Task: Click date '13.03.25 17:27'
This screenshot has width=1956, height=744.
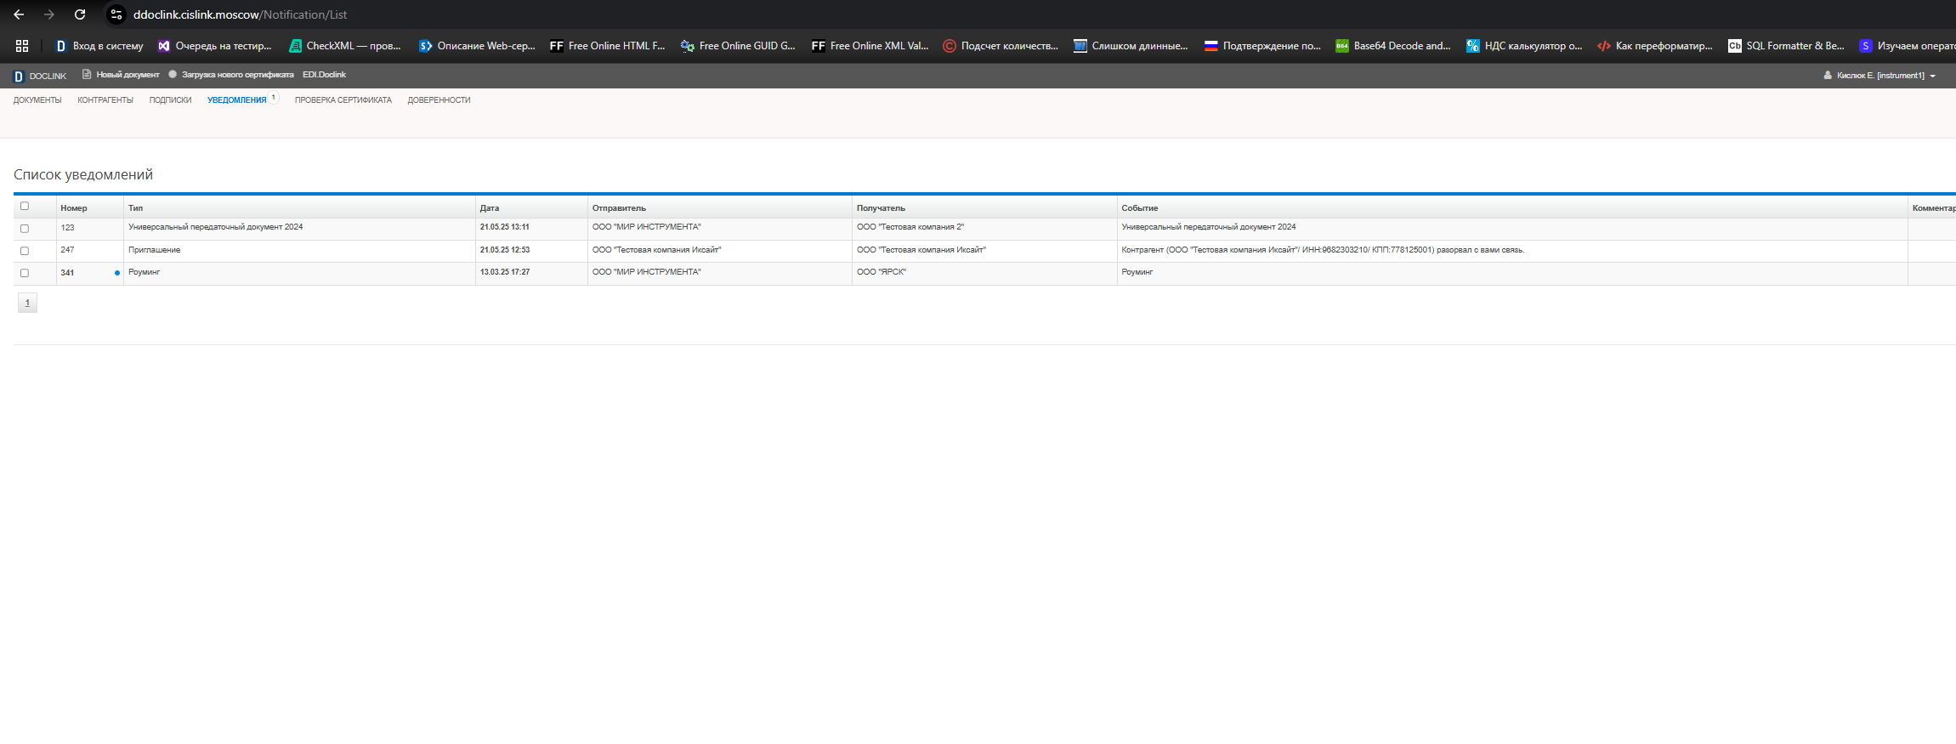Action: tap(504, 272)
